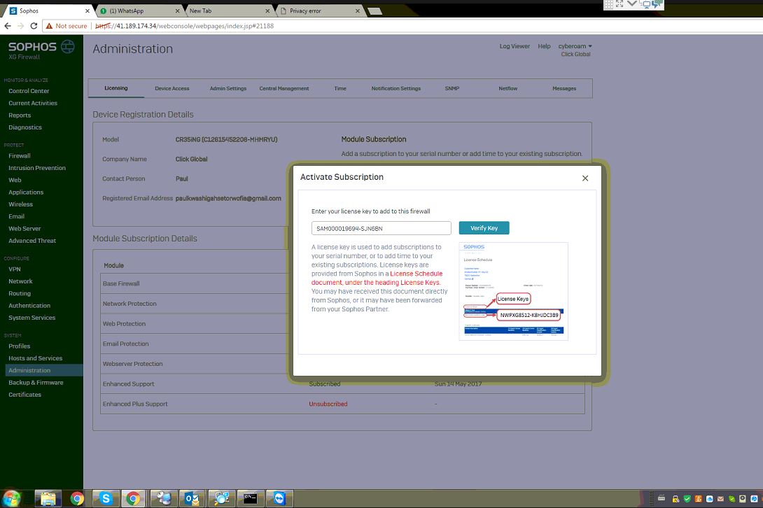Open Current Activities in sidebar
The height and width of the screenshot is (508, 763).
(x=33, y=103)
